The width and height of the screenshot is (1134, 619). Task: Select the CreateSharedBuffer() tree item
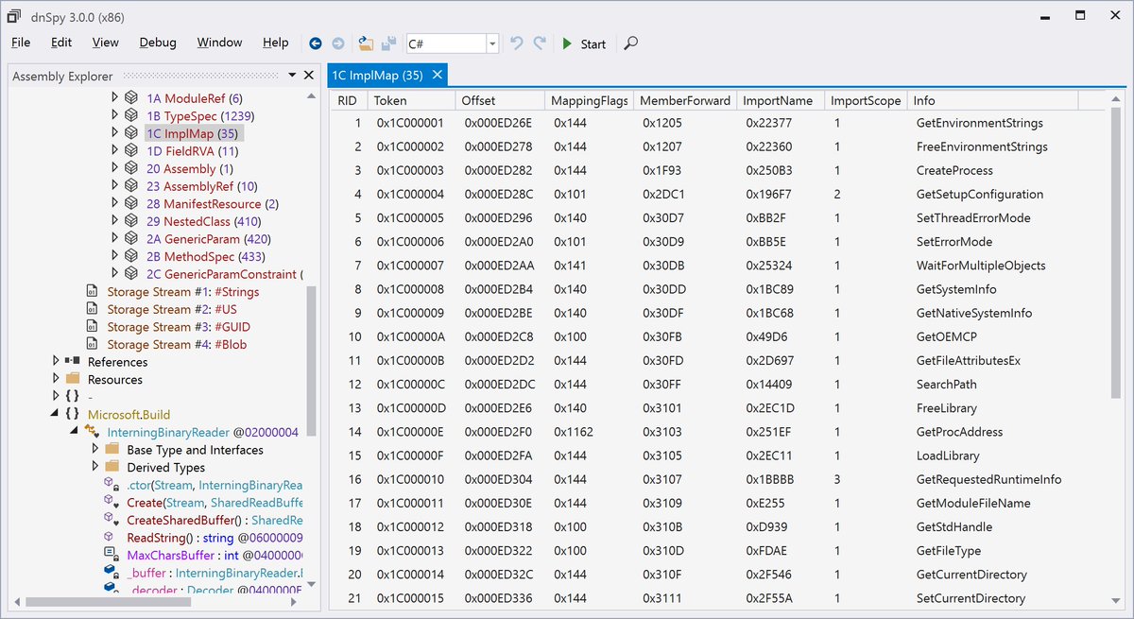[x=215, y=520]
